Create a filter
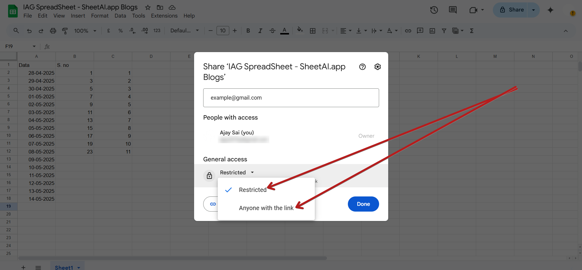 coord(444,31)
